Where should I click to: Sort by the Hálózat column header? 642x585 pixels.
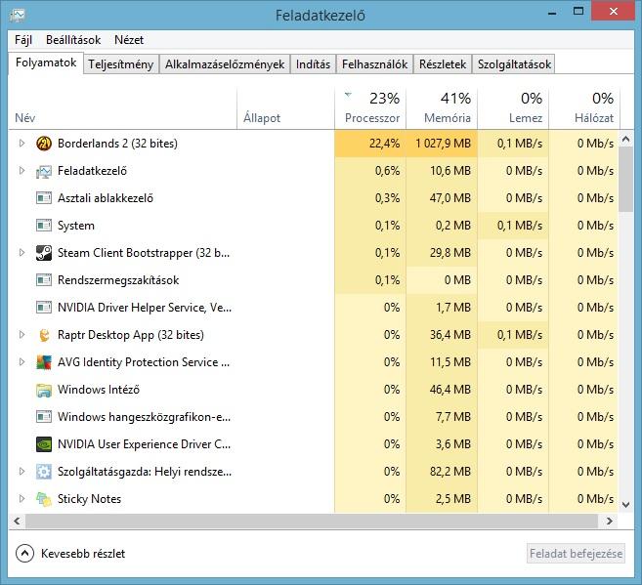click(584, 108)
